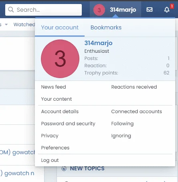Open the Ignoring list
The width and height of the screenshot is (178, 182).
click(121, 136)
